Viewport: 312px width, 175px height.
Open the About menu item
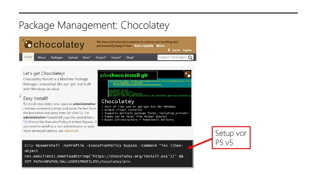(x=41, y=57)
